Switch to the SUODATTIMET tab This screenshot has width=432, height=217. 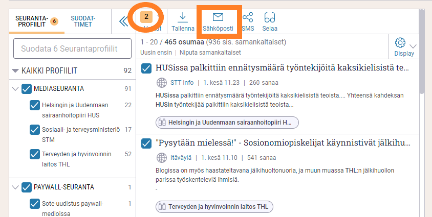click(84, 21)
